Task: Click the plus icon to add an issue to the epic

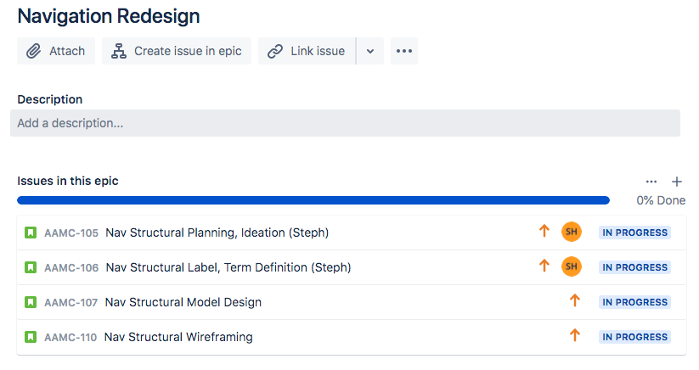Action: click(677, 182)
